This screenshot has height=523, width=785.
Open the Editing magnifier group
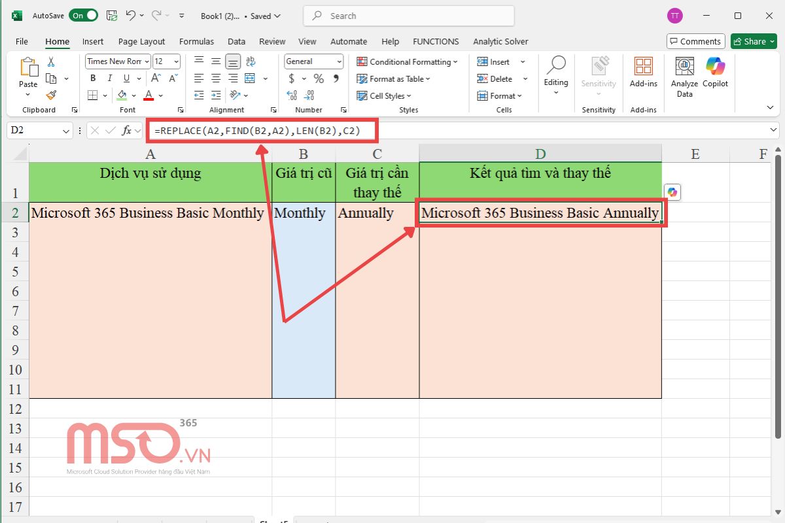tap(556, 75)
